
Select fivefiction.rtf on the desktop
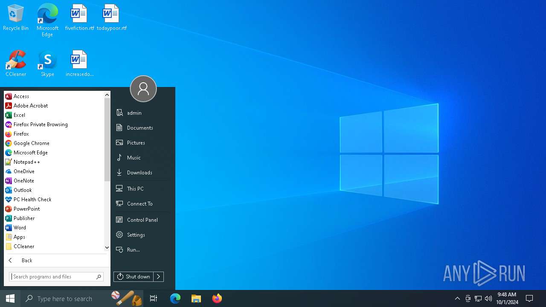click(x=79, y=17)
